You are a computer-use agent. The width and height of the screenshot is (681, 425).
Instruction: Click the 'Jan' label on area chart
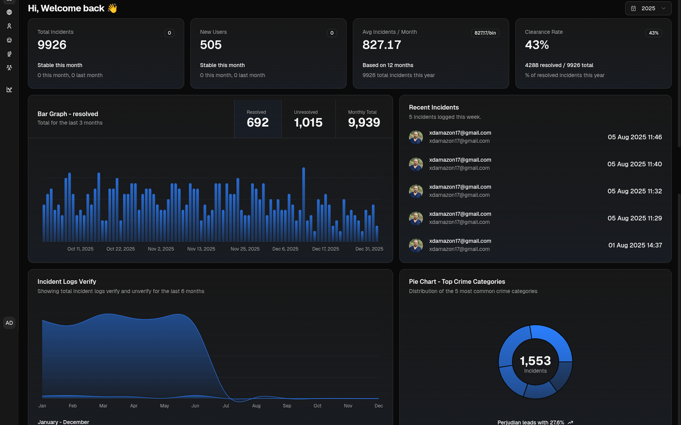pyautogui.click(x=42, y=406)
